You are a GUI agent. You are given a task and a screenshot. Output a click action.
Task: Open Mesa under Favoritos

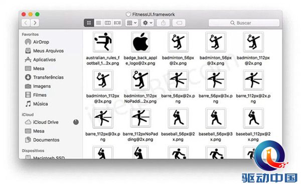coord(35,68)
